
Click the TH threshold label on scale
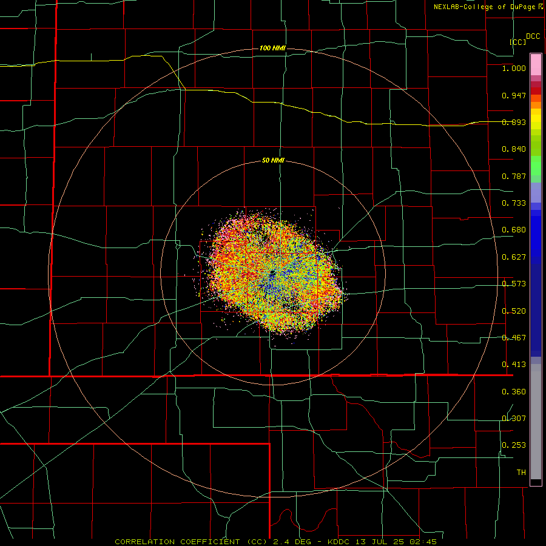521,473
